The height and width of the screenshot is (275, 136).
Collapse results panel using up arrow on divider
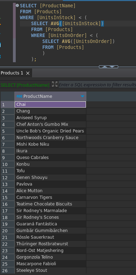(x=105, y=67)
